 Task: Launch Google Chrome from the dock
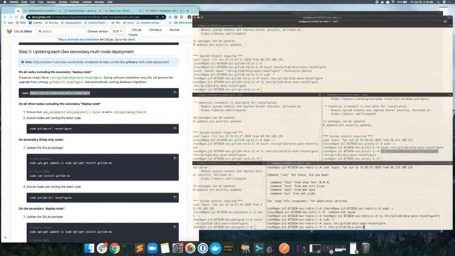coord(114,248)
